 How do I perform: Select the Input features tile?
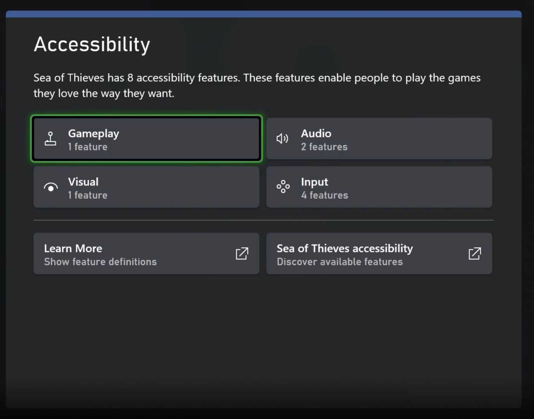pos(379,187)
